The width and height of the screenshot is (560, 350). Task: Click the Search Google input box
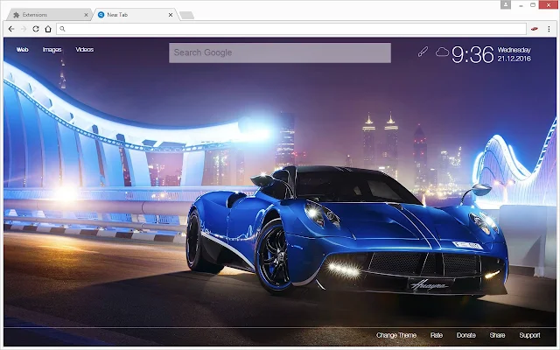point(280,52)
